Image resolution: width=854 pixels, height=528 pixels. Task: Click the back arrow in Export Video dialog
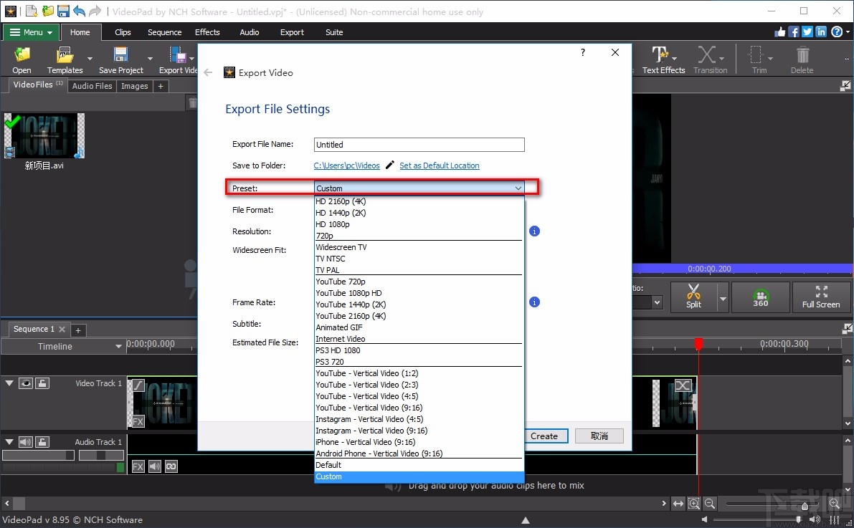[x=208, y=72]
